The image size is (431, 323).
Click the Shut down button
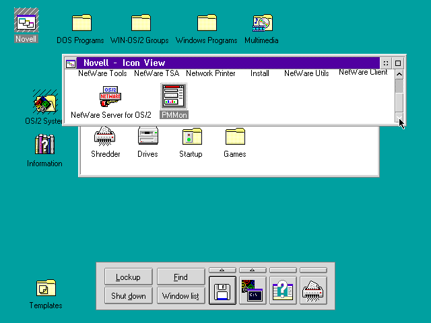coord(129,295)
